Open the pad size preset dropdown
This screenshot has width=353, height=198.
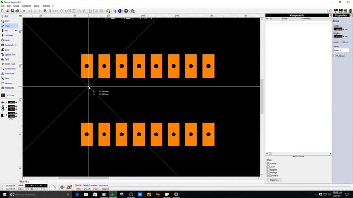pos(6,108)
